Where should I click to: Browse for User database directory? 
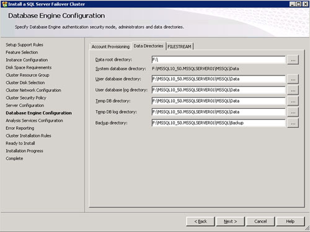pyautogui.click(x=293, y=79)
